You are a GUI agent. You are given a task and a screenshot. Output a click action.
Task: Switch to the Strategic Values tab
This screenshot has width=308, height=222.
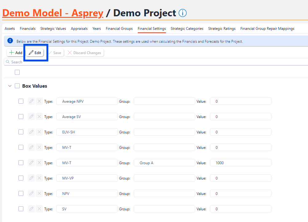[53, 29]
